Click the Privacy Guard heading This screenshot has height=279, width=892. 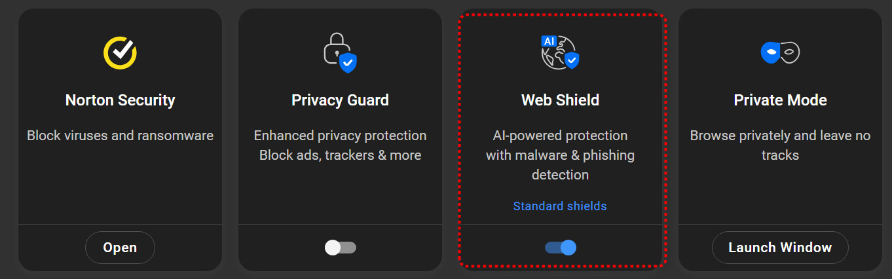click(x=340, y=100)
